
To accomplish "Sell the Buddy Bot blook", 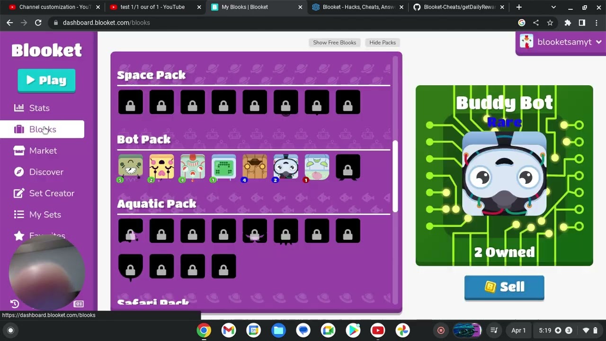I will [504, 287].
